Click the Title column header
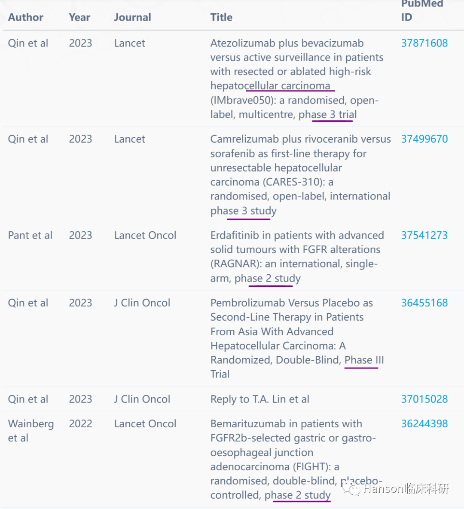 click(x=221, y=17)
